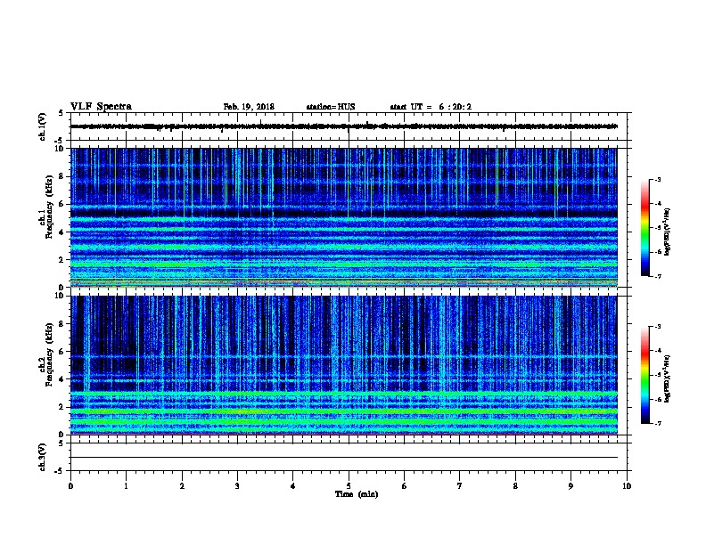Click time axis tick label "4"
Viewport: 706px width, 545px height.
pyautogui.click(x=293, y=486)
